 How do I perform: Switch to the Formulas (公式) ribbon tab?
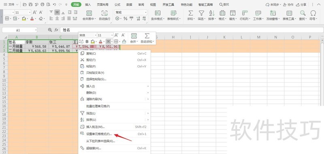(117, 4)
